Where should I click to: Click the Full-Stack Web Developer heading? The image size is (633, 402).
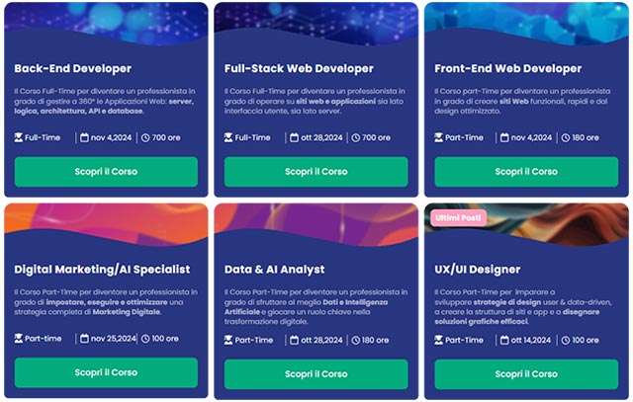299,69
